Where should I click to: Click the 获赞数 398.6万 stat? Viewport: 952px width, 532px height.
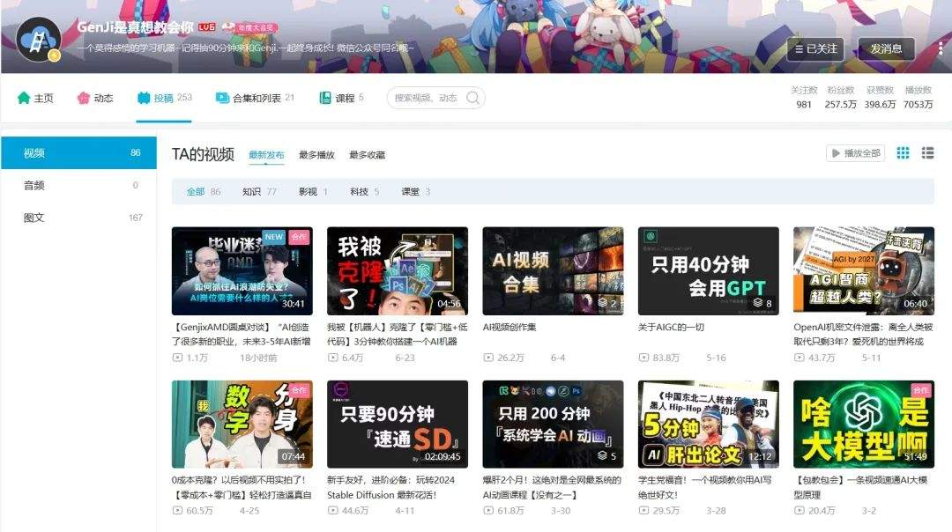[880, 97]
